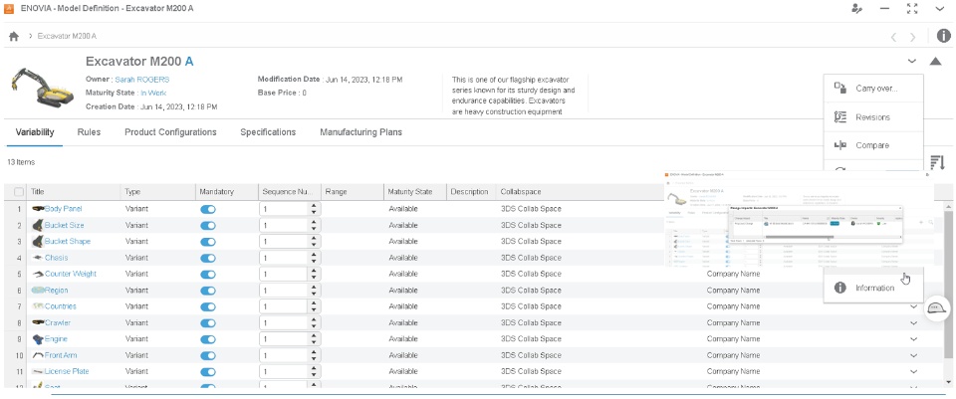Open the information panel icon

(x=944, y=37)
